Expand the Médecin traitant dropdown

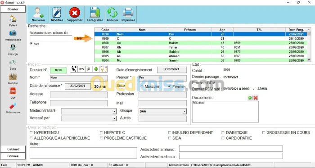[114, 111]
